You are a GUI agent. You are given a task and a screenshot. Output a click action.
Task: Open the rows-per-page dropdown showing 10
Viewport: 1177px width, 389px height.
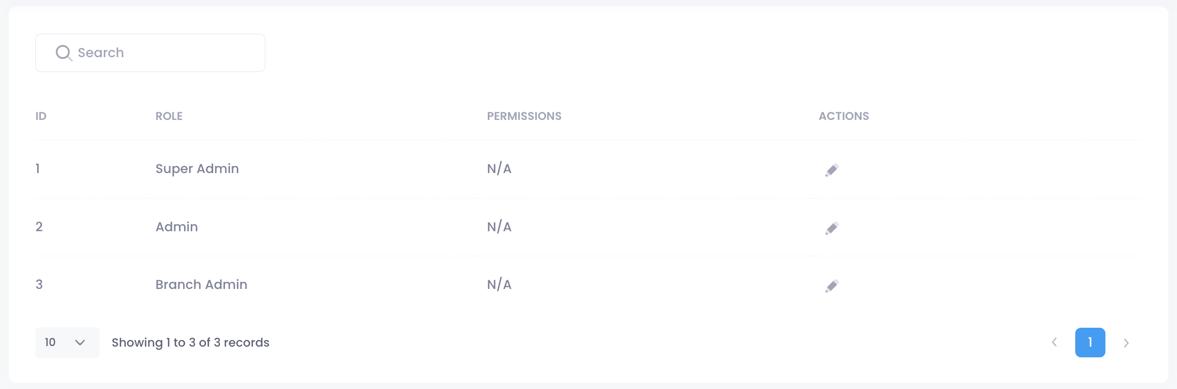point(67,343)
